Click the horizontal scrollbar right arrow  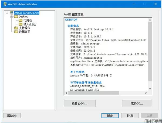pyautogui.click(x=146, y=93)
